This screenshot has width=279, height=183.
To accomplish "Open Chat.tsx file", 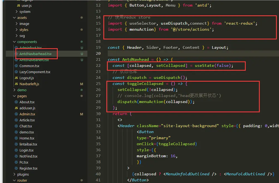I will 26,126.
